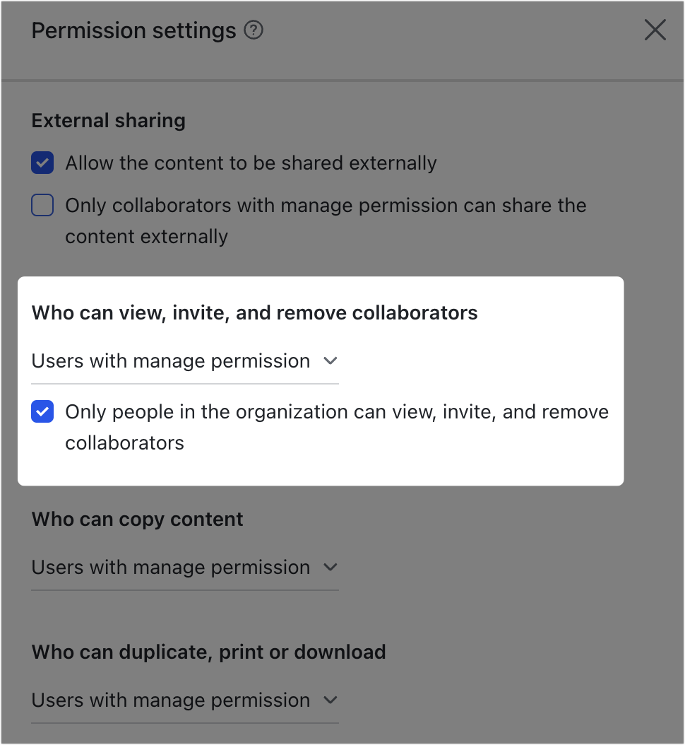The width and height of the screenshot is (685, 745).
Task: Enable only collaborators with manage permission sharing
Action: 42,205
